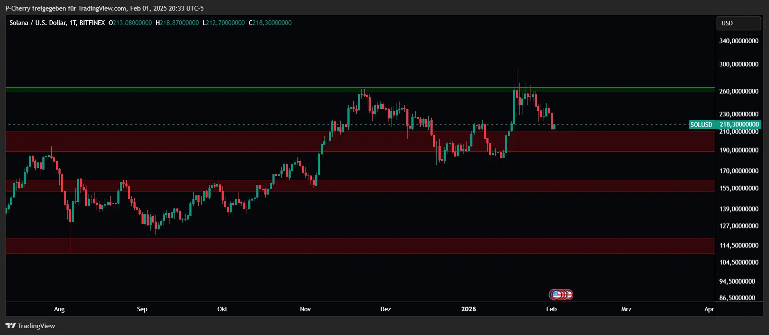The height and width of the screenshot is (335, 769).
Task: Click the header text P-Cherry freigegeben für TradingView.com
Action: coord(66,8)
